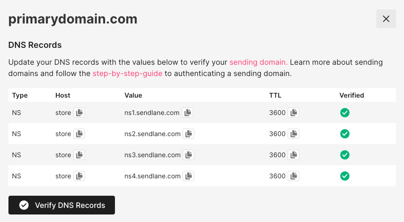404x222 pixels.
Task: Click verified checkmark for ns1.sendlane.com
Action: [x=345, y=113]
